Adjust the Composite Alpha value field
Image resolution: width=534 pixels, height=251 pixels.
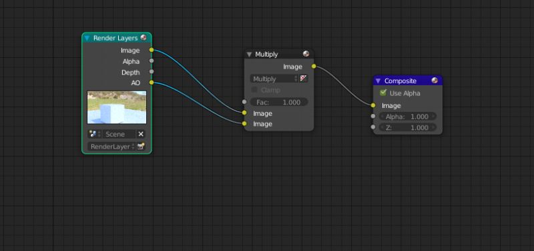click(407, 117)
